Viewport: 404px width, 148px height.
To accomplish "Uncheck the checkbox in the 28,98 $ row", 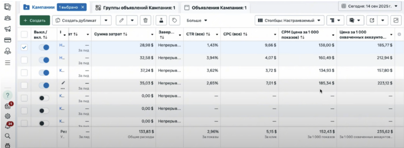I will (24, 48).
